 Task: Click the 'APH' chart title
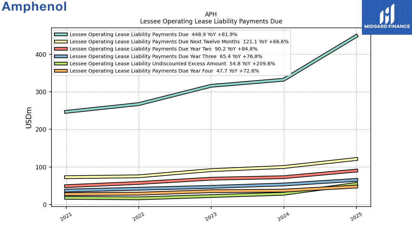point(211,14)
